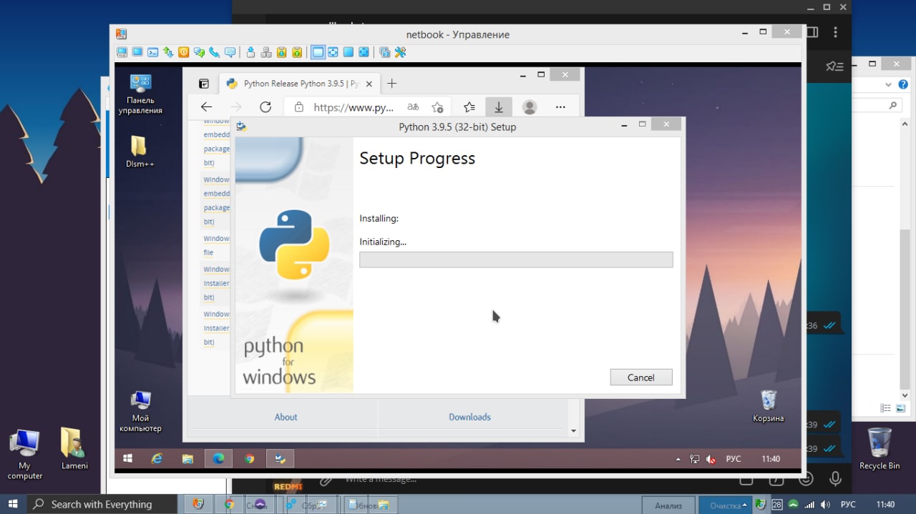
Task: Open the host Chrome taskbar icon
Action: [229, 504]
